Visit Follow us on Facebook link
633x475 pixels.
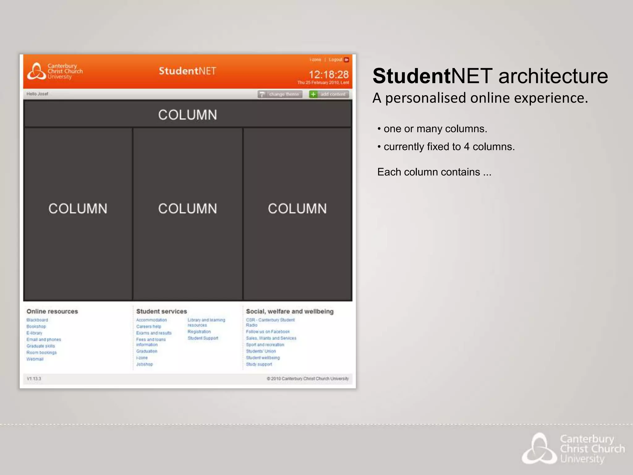(x=268, y=332)
